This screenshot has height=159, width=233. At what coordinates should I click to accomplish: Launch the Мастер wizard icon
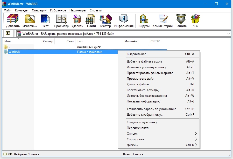click(x=105, y=21)
